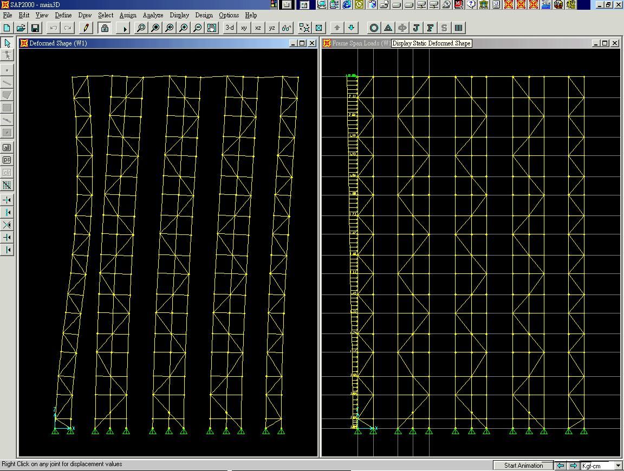Image resolution: width=624 pixels, height=471 pixels.
Task: Select all elements with 'all' button
Action: tap(6, 148)
